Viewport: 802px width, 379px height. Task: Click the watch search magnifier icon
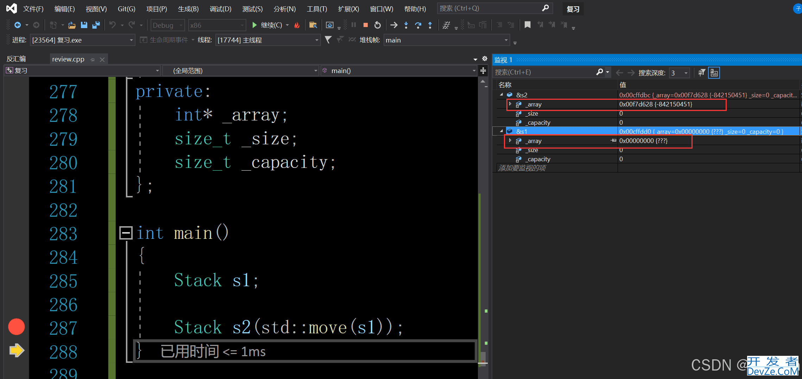tap(600, 72)
